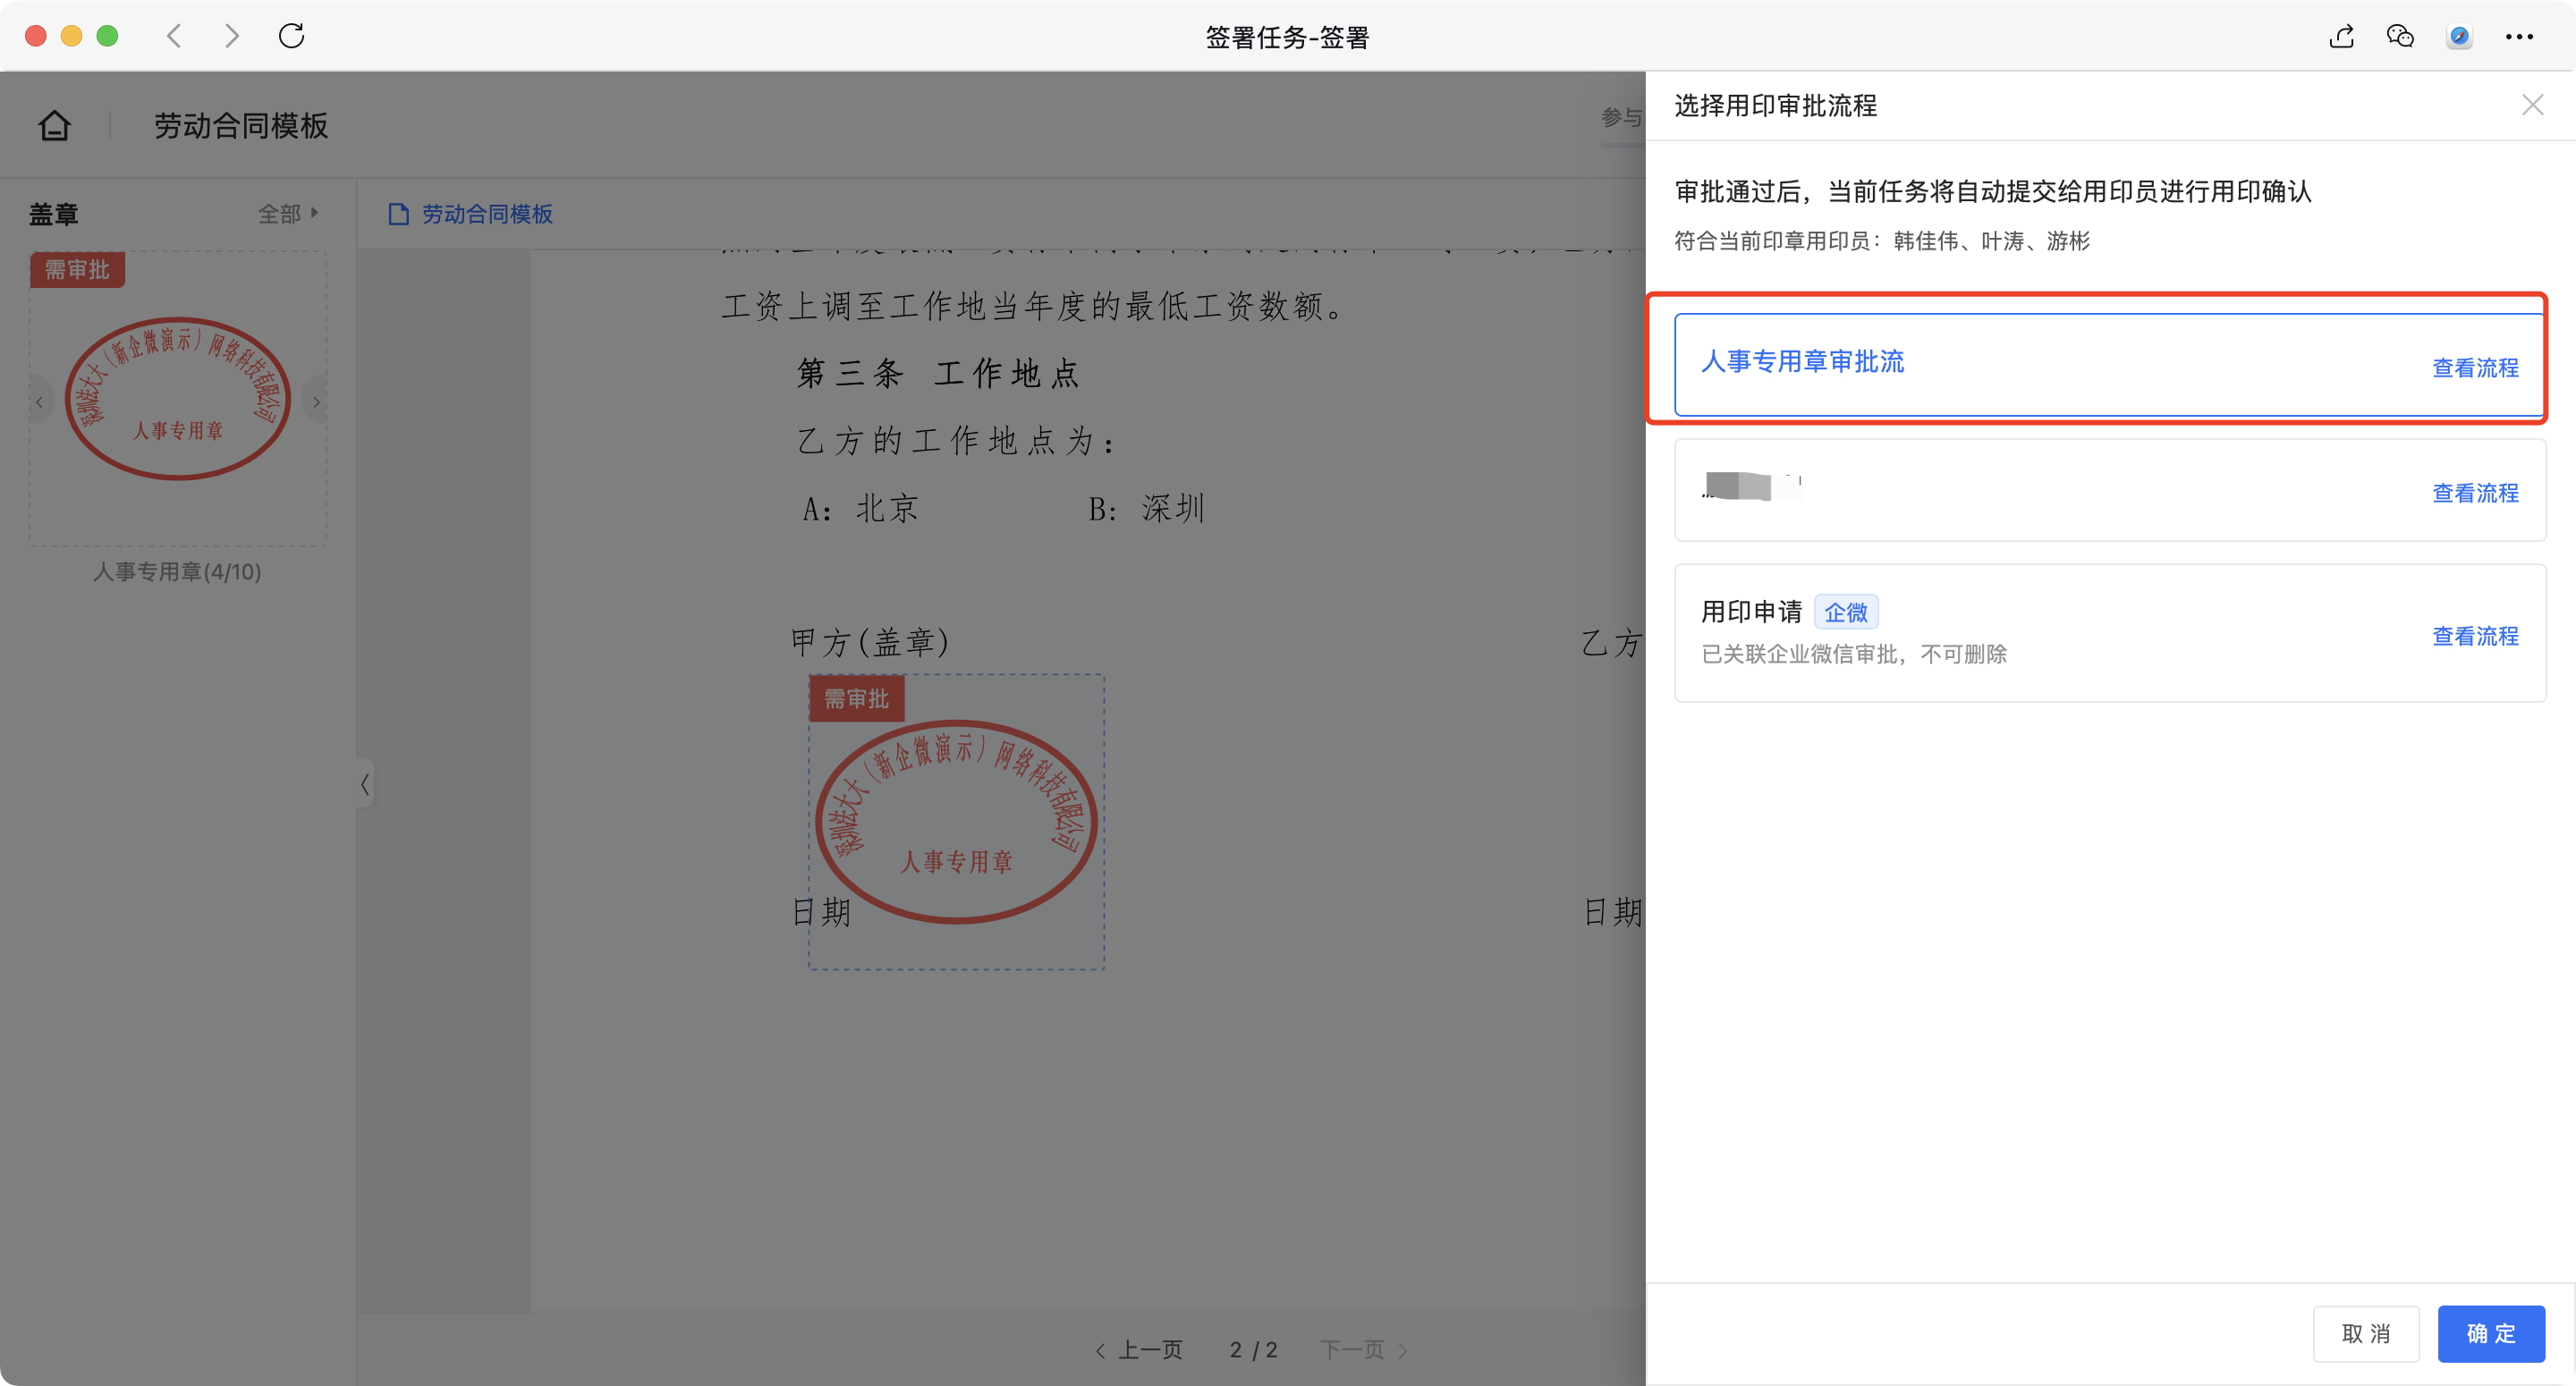Click the blue compass browser icon
This screenshot has width=2576, height=1386.
pos(2459,37)
